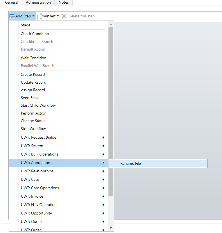This screenshot has width=222, height=233.
Task: Click the UWT: System label
Action: [32, 146]
